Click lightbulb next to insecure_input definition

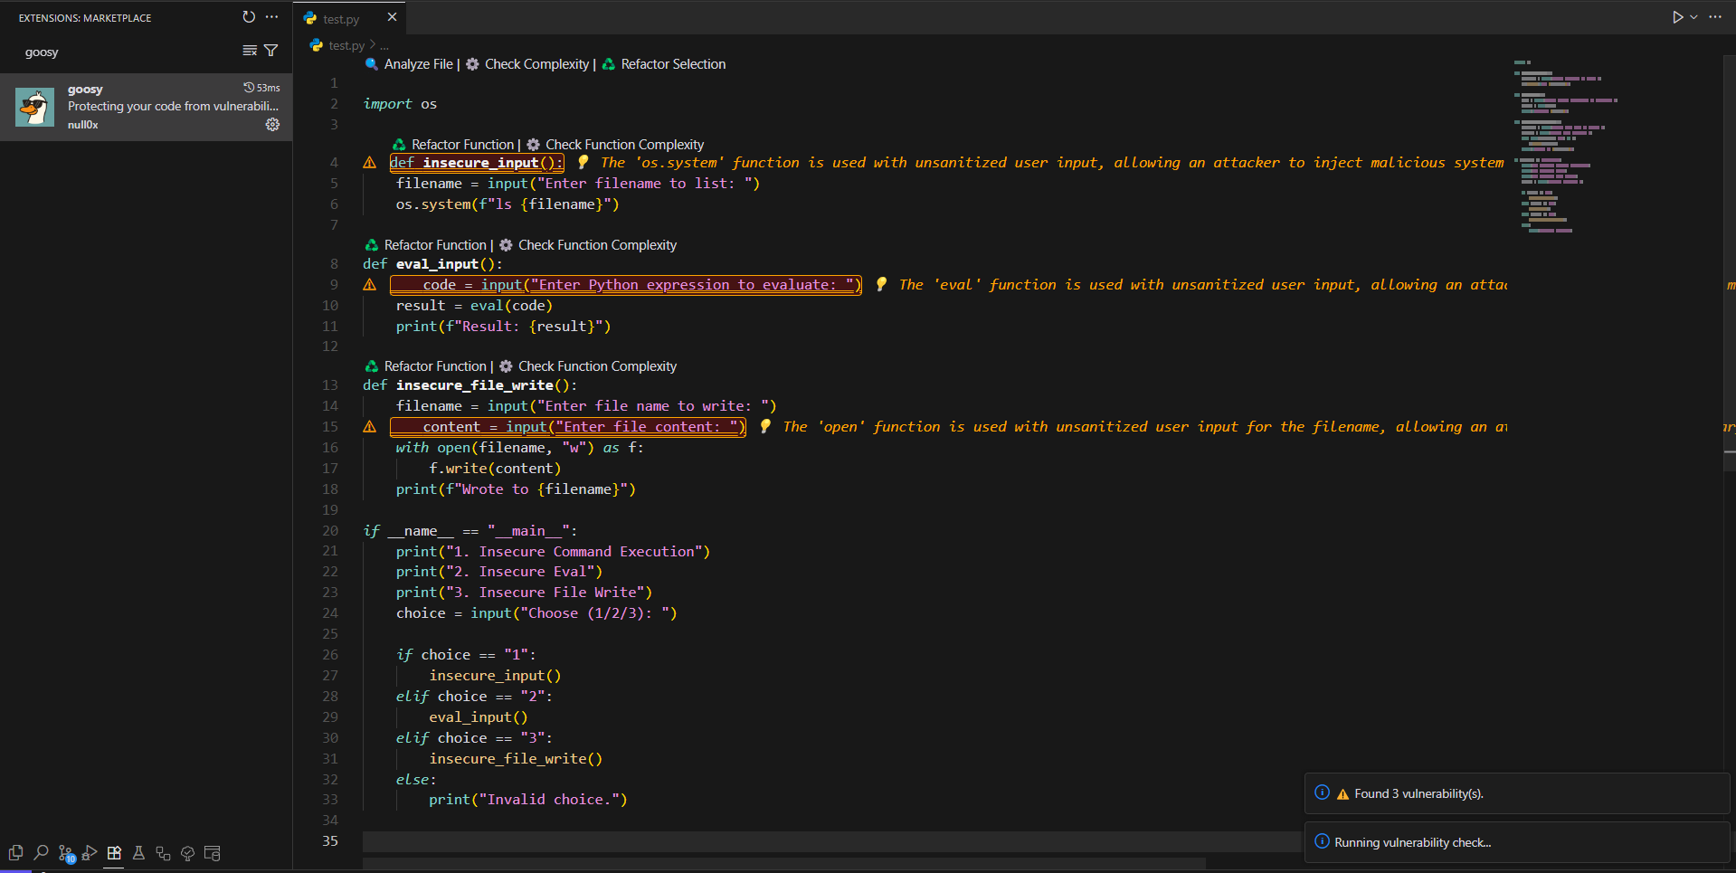tap(583, 162)
